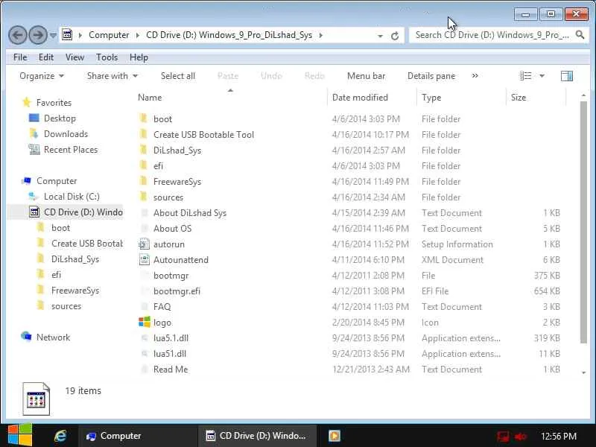This screenshot has height=447, width=596.
Task: Select the bootmgr.efi file
Action: pos(171,291)
